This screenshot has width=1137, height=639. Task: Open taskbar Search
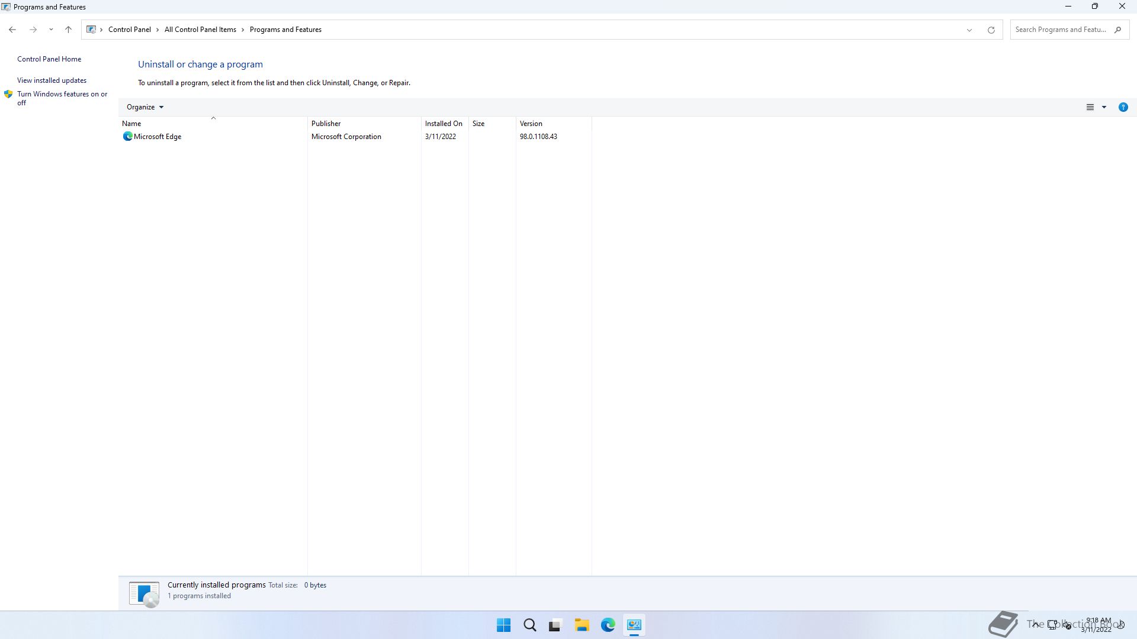pyautogui.click(x=529, y=625)
